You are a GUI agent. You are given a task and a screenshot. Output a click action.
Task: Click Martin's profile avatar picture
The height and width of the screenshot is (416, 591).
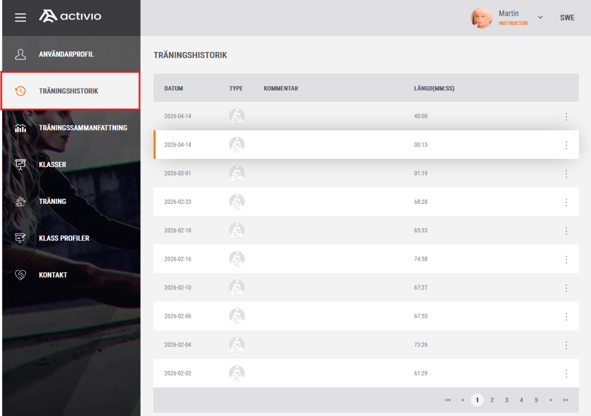pyautogui.click(x=481, y=18)
